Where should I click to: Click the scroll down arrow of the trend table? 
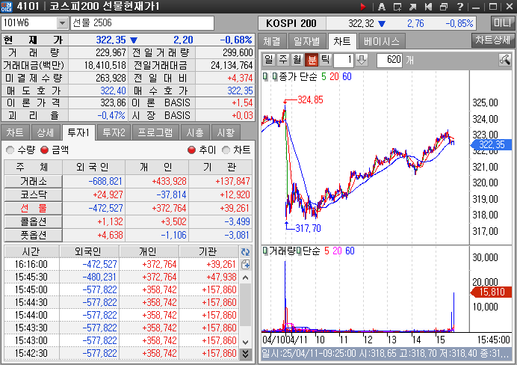tap(245, 342)
